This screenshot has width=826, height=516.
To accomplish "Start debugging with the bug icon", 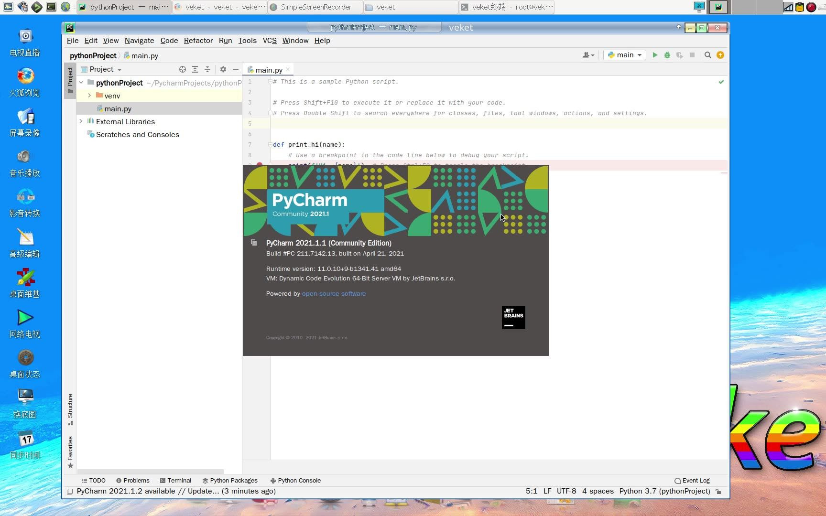I will (x=667, y=55).
